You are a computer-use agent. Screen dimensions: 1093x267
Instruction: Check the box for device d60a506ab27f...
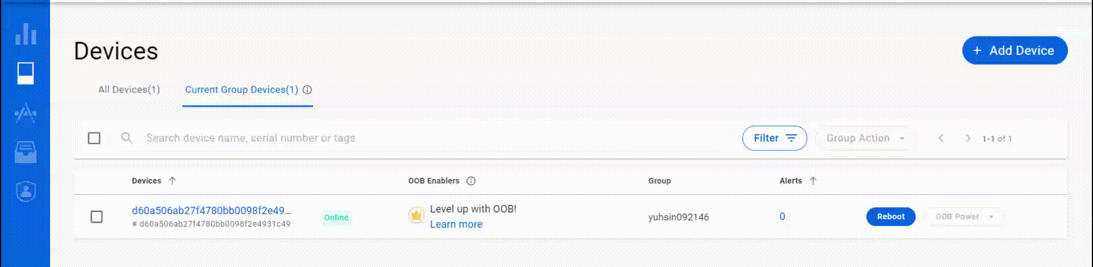tap(97, 216)
